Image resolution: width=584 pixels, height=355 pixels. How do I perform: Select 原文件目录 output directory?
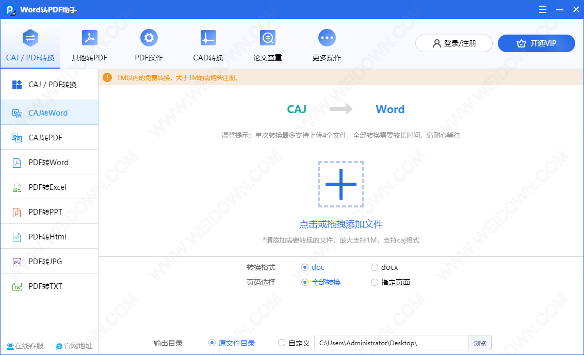(x=232, y=343)
